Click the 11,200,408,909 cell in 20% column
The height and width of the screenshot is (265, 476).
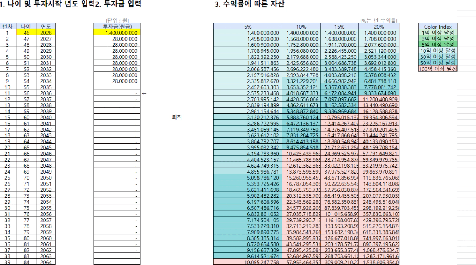tap(377, 100)
